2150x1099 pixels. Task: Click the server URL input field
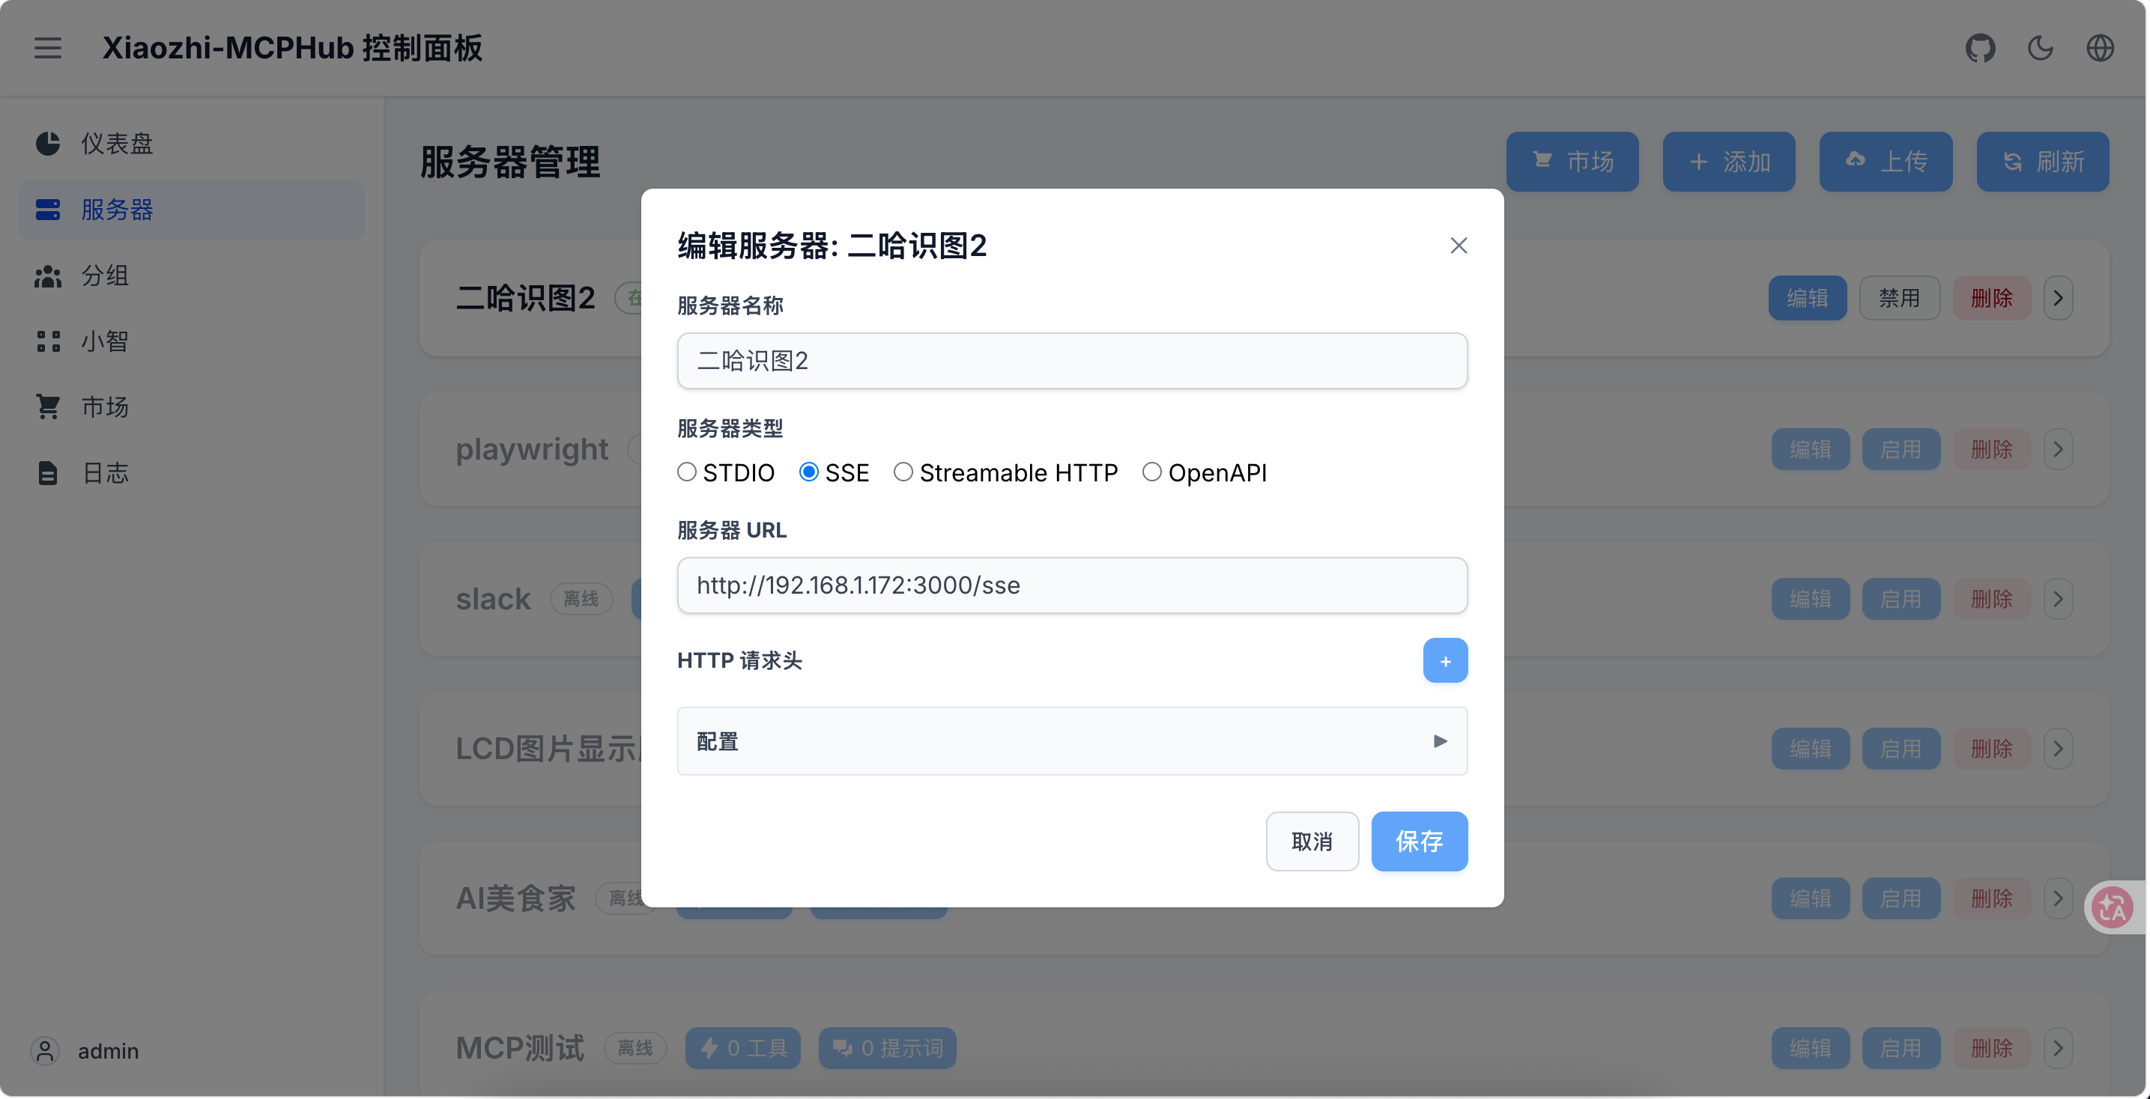pos(1072,585)
